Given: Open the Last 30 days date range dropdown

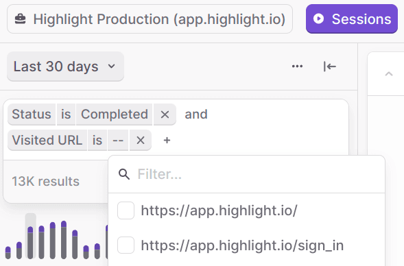Looking at the screenshot, I should coord(65,66).
